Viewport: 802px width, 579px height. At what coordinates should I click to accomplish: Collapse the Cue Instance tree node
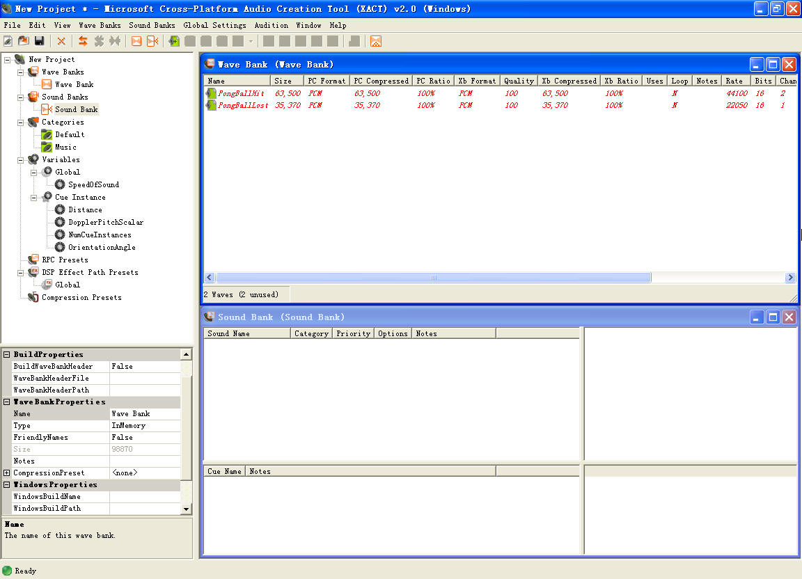click(x=33, y=198)
